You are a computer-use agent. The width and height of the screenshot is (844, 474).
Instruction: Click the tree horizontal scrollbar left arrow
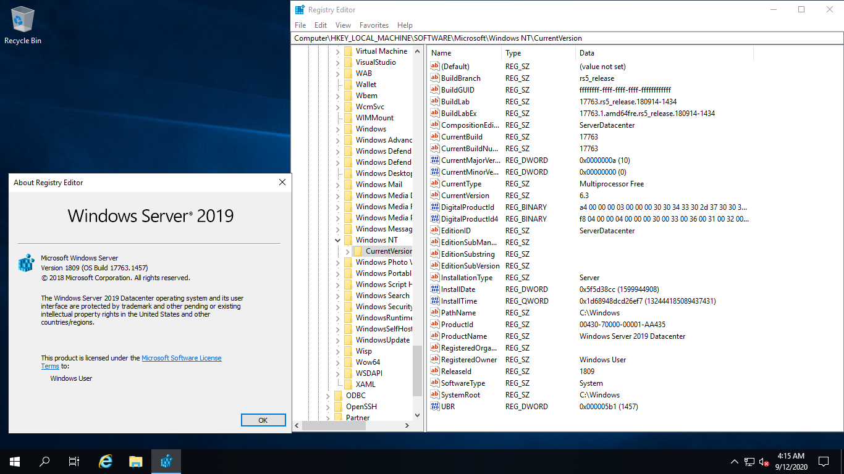297,425
